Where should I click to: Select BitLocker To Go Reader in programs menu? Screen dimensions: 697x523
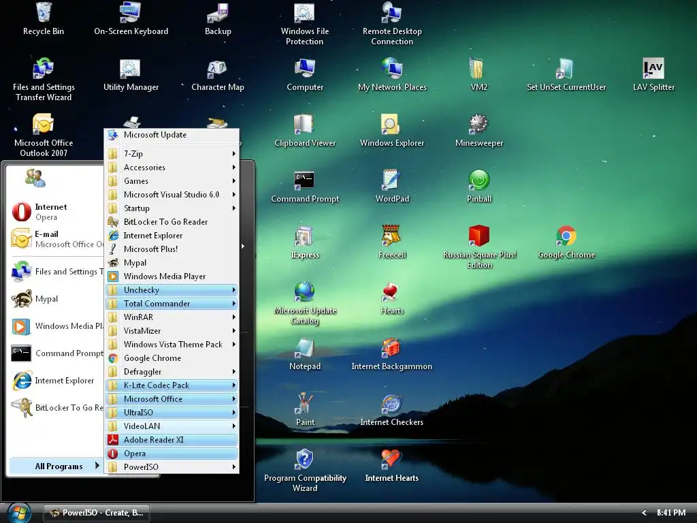pyautogui.click(x=172, y=221)
